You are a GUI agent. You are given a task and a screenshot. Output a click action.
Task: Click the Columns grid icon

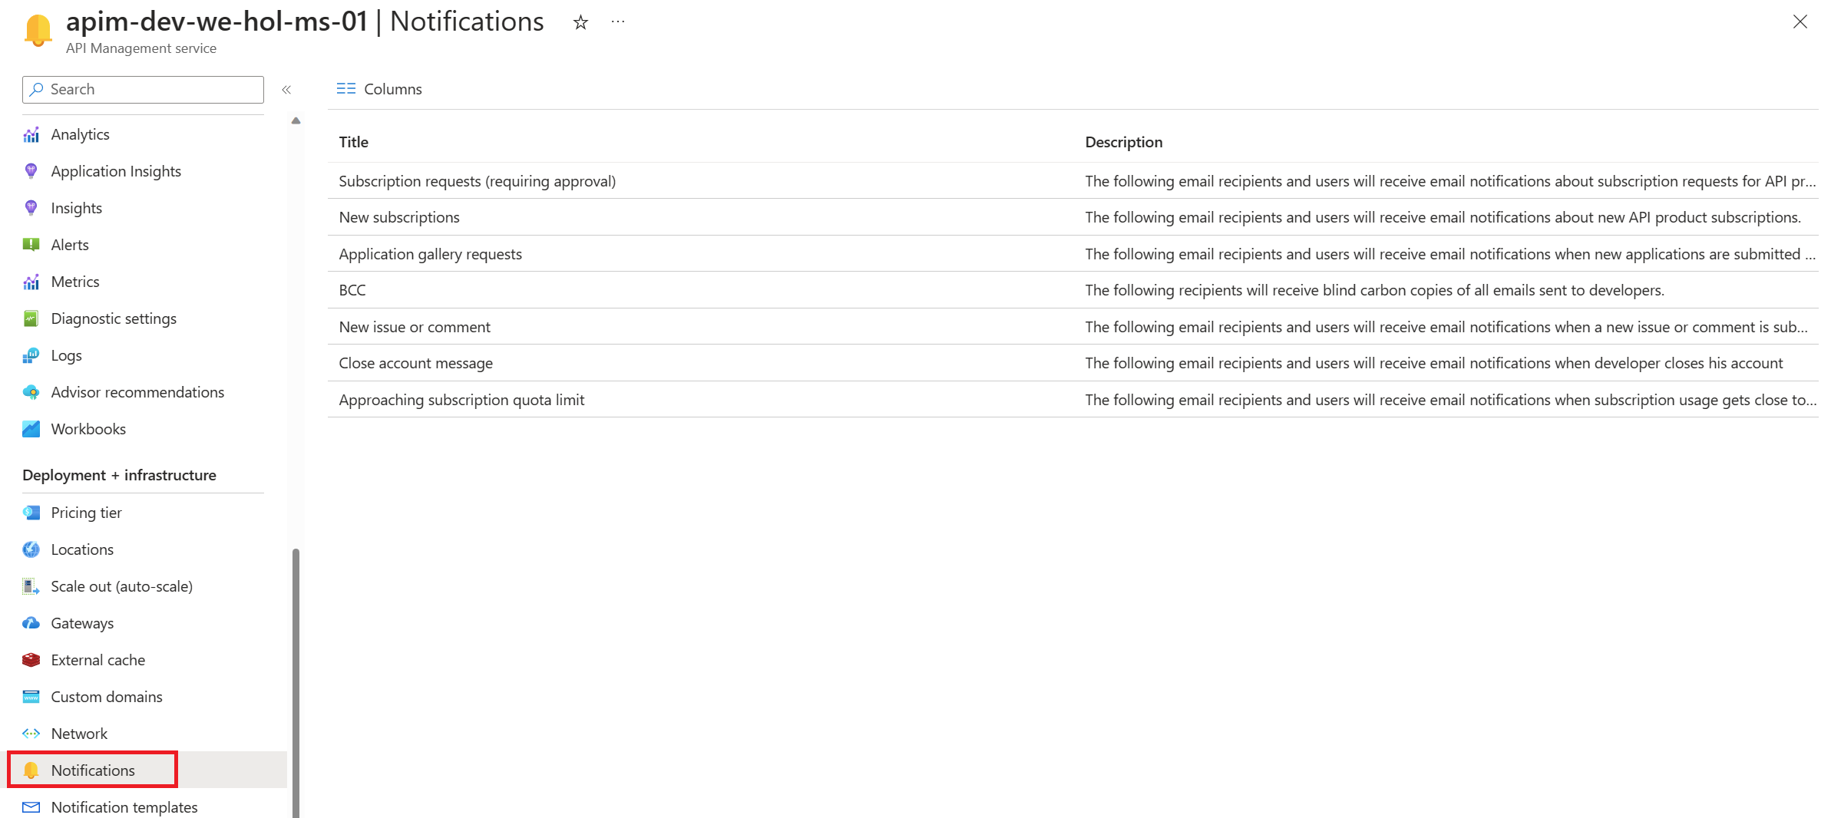click(345, 89)
